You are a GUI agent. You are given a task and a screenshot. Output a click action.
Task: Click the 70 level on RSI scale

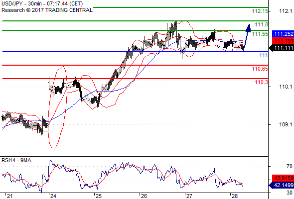[290, 166]
